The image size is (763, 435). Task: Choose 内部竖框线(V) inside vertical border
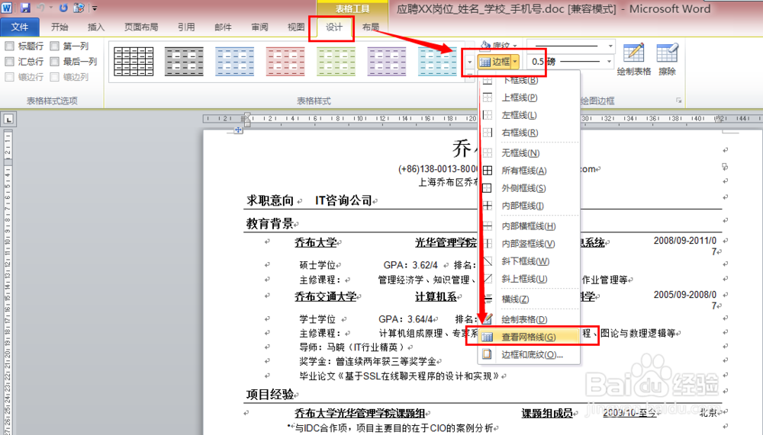coord(530,244)
